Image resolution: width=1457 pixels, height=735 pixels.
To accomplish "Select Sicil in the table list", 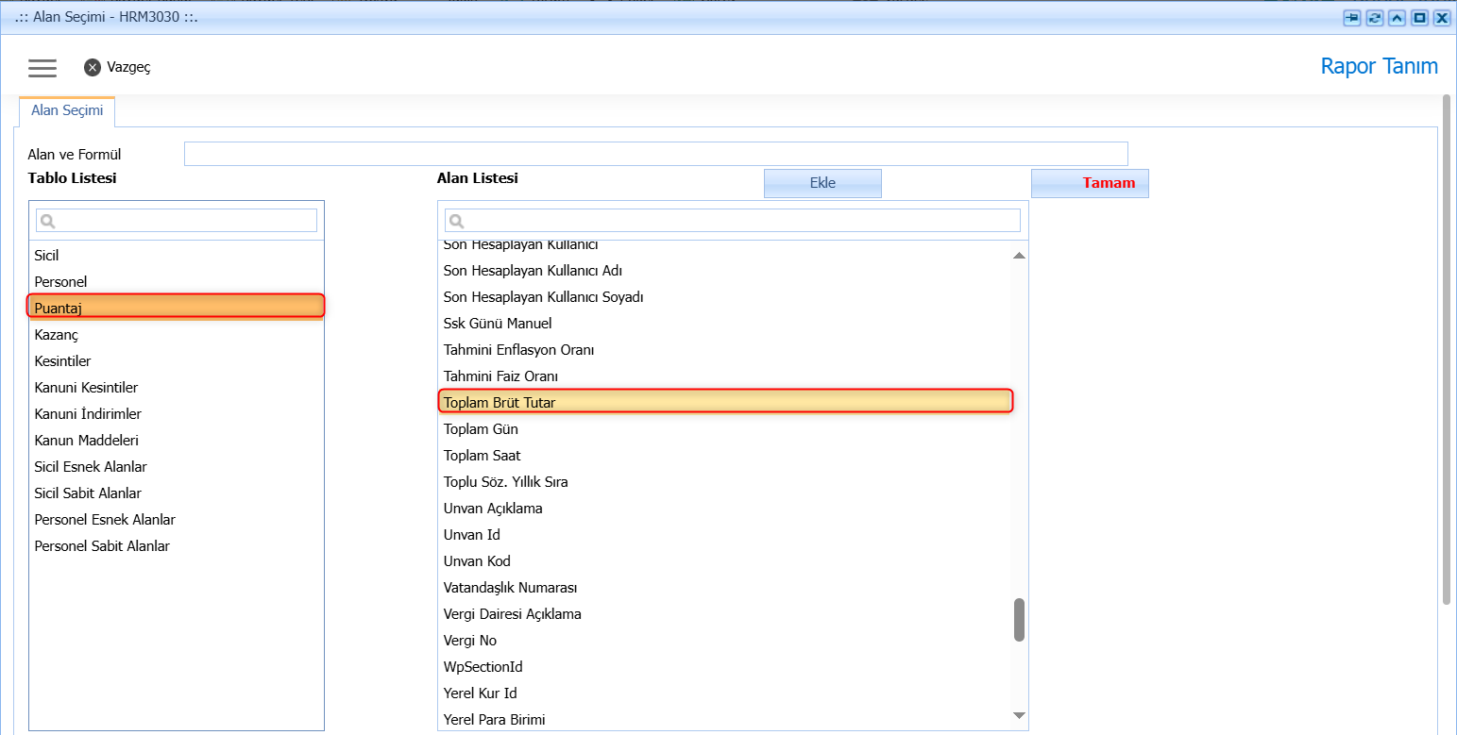I will click(x=176, y=256).
